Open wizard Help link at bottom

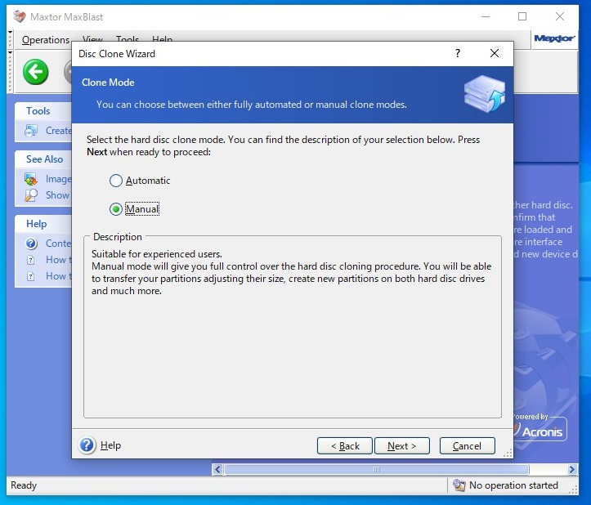(110, 445)
